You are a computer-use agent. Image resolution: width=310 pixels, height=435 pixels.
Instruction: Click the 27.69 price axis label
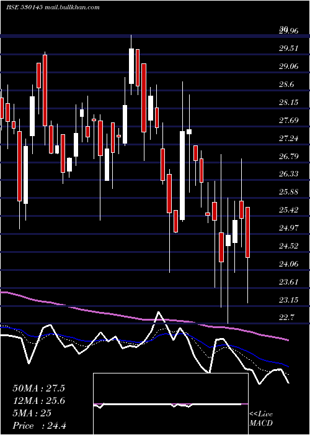[289, 121]
